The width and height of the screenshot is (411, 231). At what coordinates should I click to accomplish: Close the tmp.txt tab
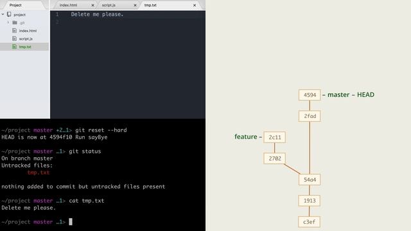(195, 5)
